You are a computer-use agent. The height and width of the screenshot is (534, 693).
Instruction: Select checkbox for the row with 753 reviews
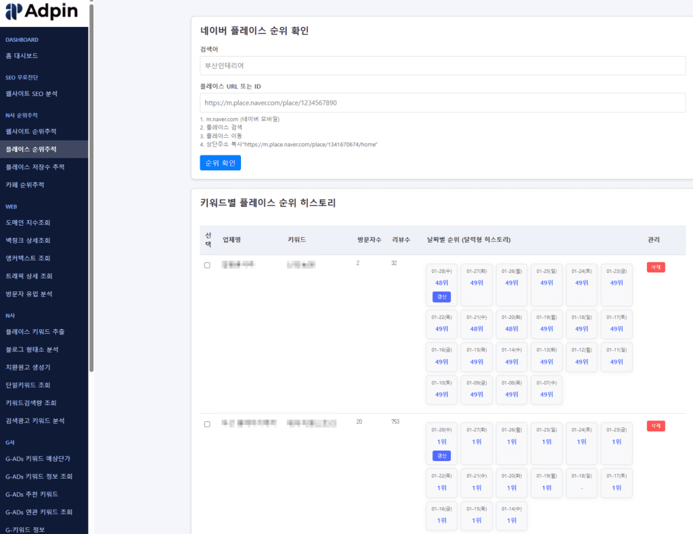[207, 424]
